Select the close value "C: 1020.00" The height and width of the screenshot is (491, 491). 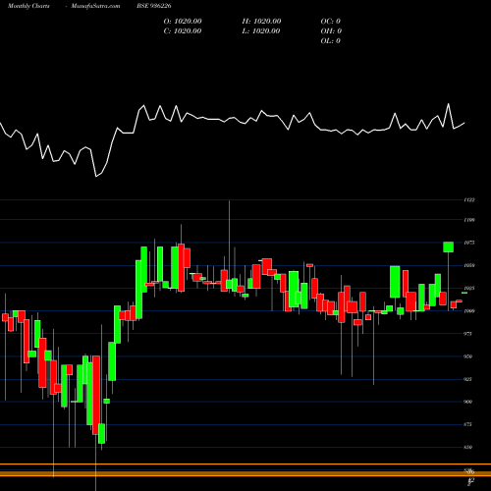[183, 31]
